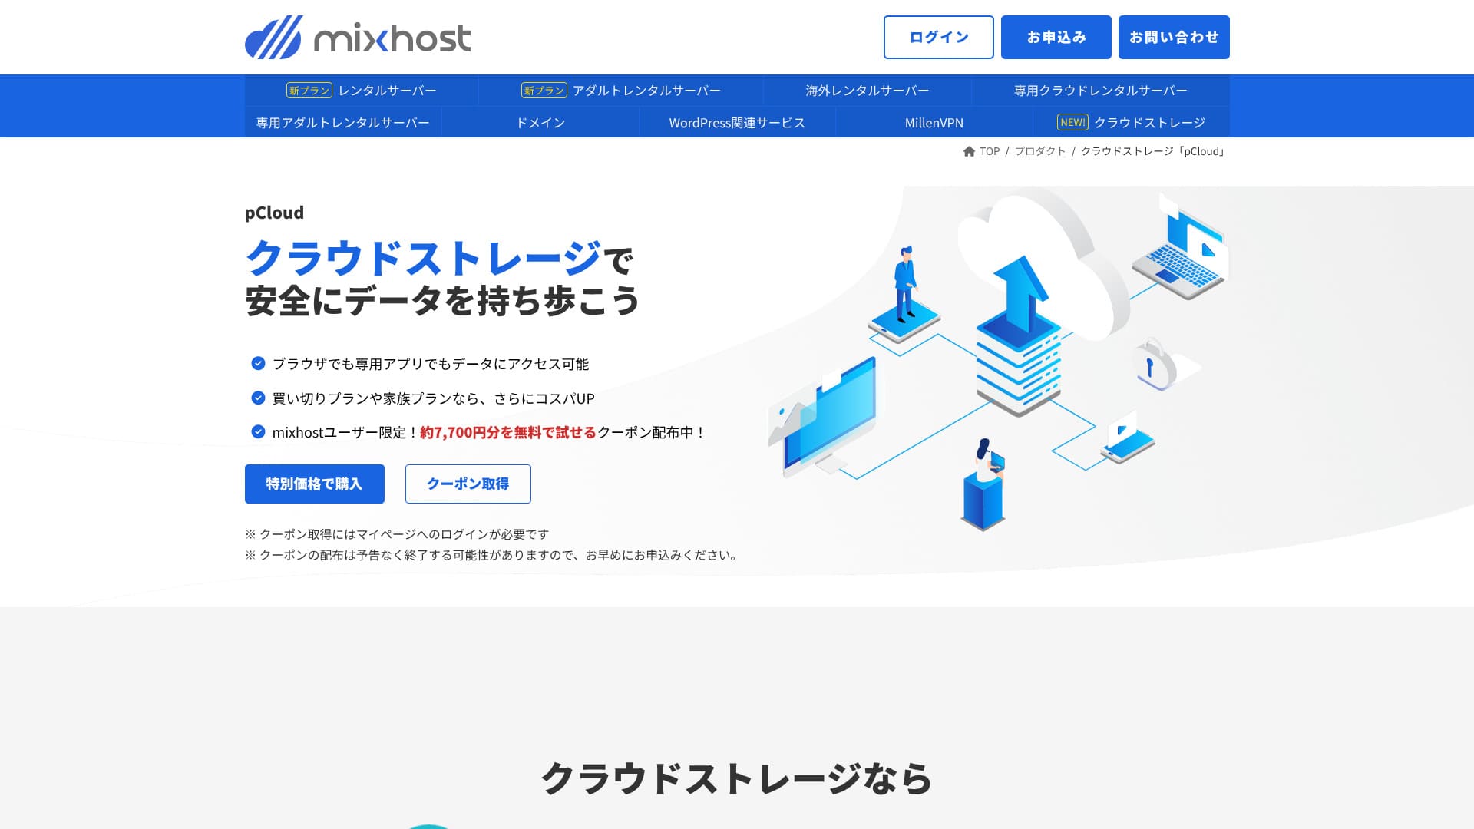Screen dimensions: 1474x829
Task: Click the お申込み button
Action: tap(1056, 37)
